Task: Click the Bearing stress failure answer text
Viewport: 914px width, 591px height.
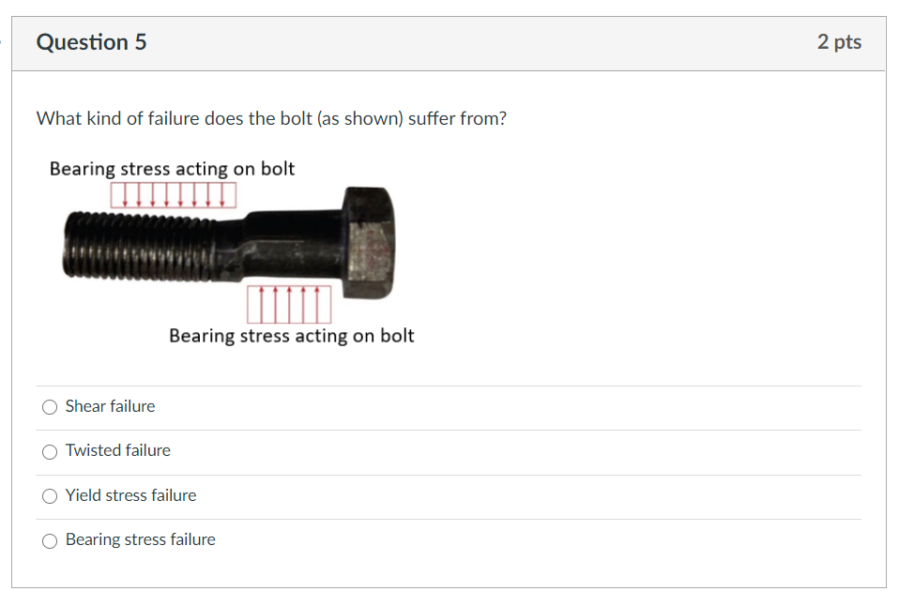Action: 140,539
